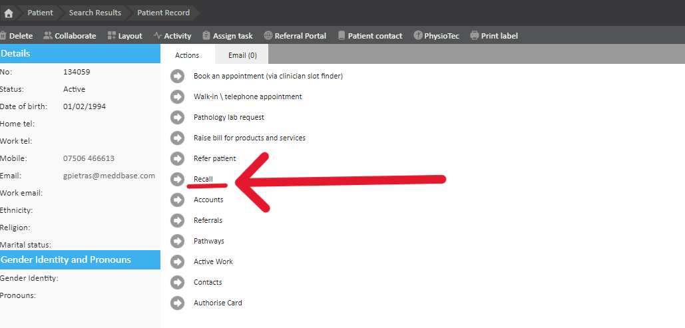685x328 pixels.
Task: Open Collaborate from the toolbar
Action: click(69, 36)
